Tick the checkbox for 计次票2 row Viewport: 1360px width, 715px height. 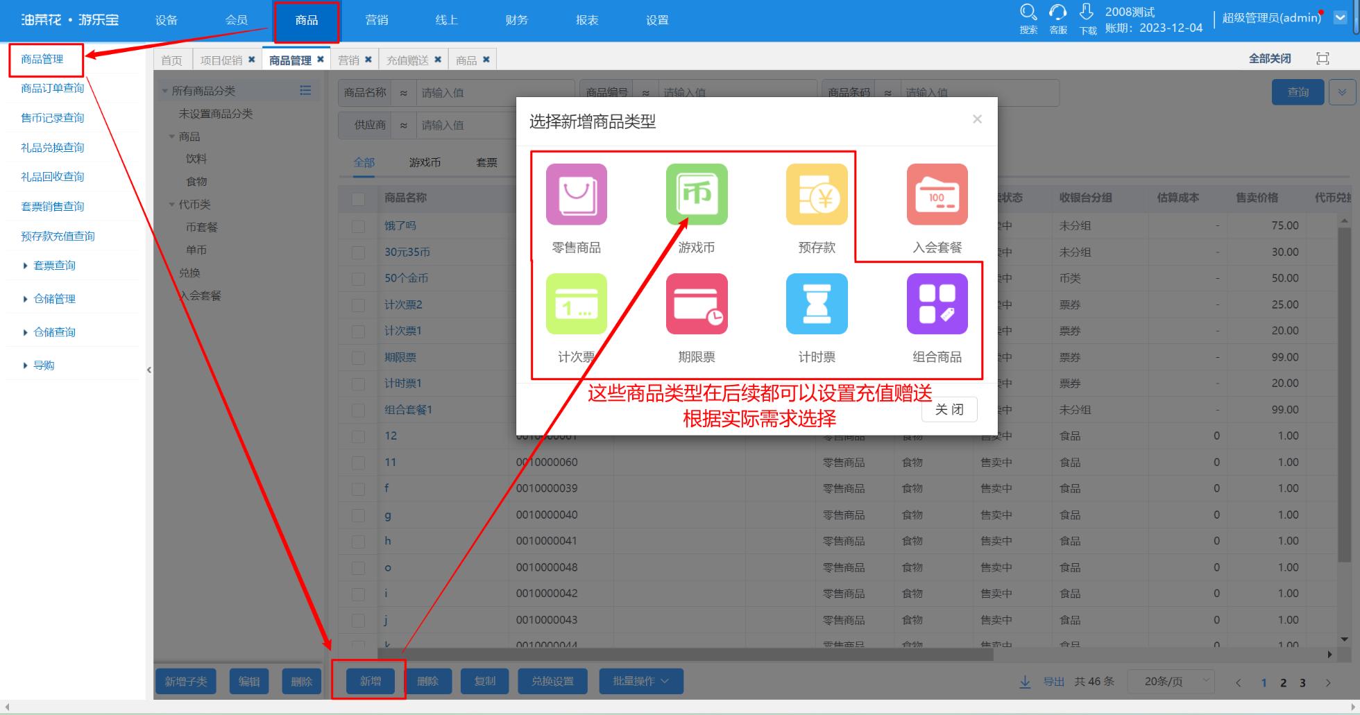(359, 305)
